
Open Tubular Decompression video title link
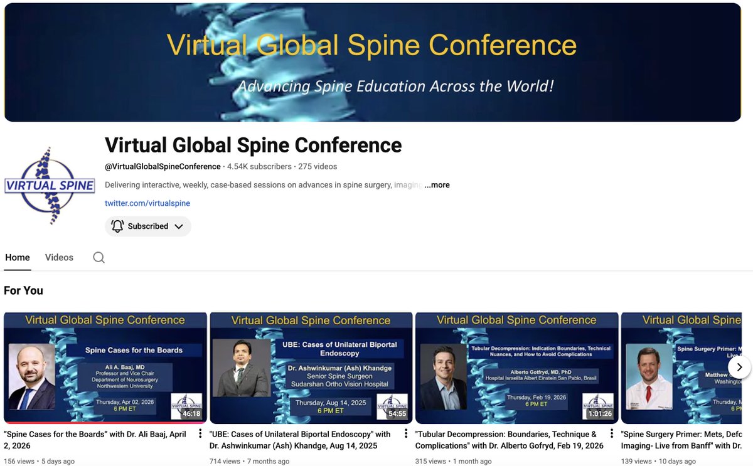pyautogui.click(x=509, y=440)
